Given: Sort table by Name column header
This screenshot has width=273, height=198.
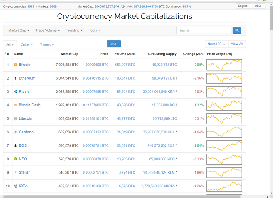Looking at the screenshot, I should point(18,54).
